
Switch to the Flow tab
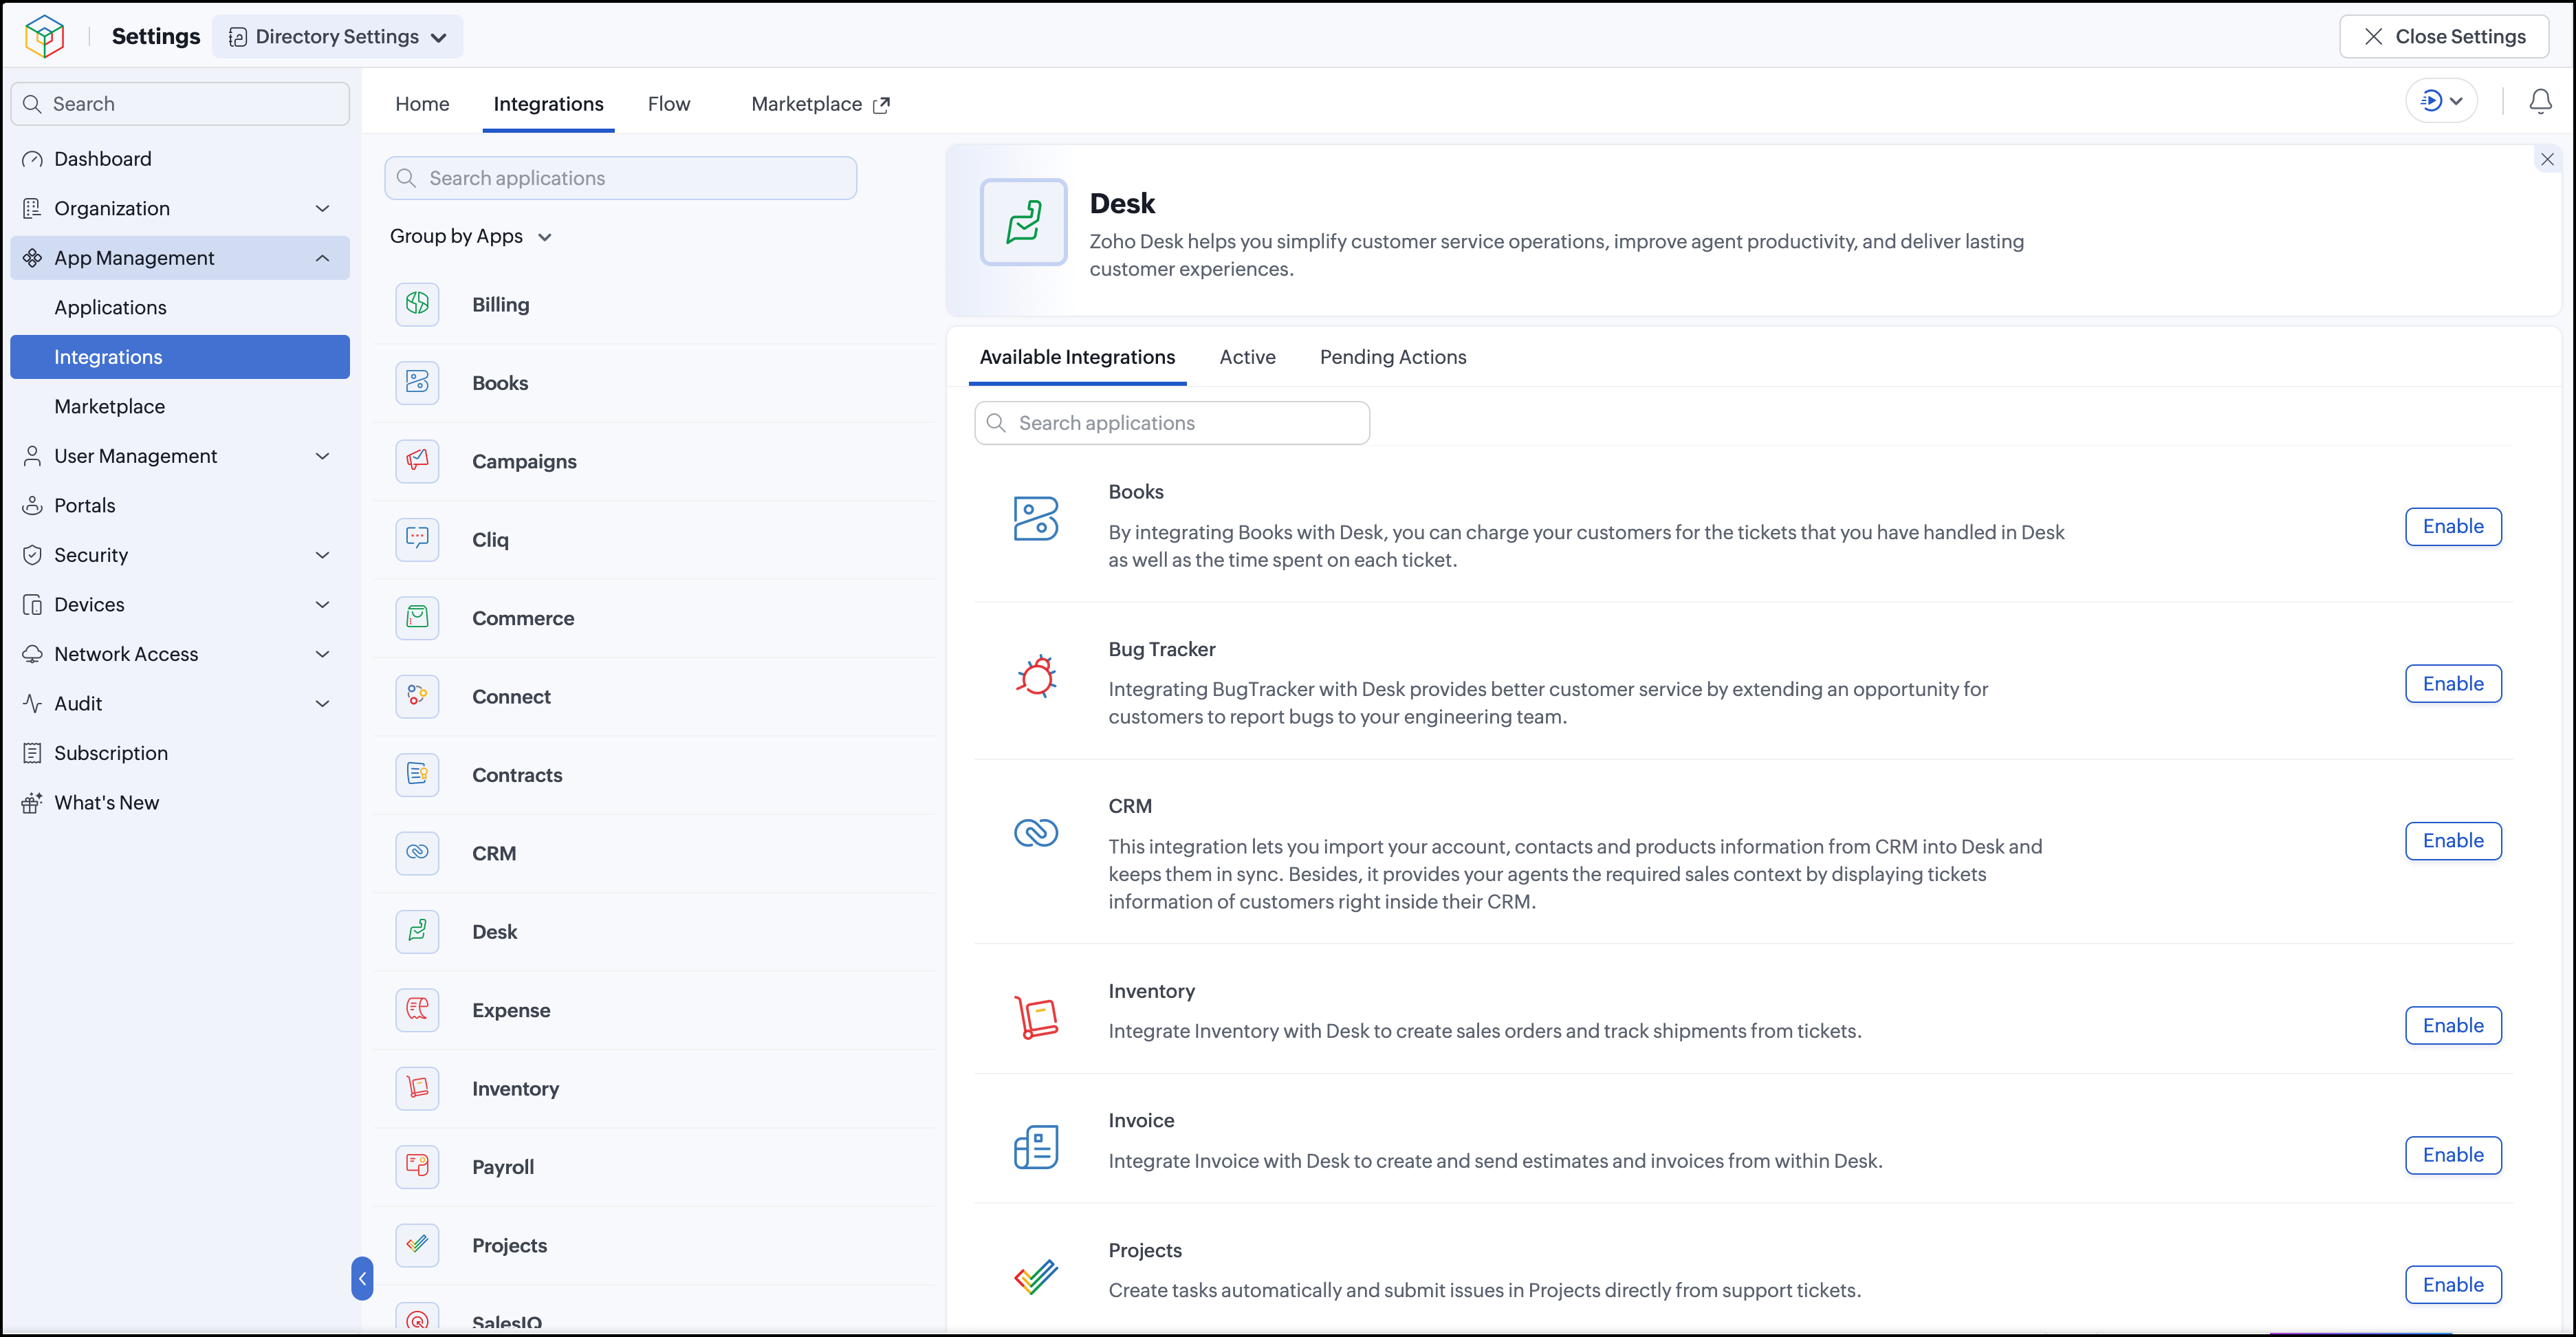point(669,104)
